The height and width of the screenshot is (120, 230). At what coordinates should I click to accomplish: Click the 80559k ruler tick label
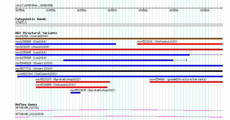click(174, 10)
